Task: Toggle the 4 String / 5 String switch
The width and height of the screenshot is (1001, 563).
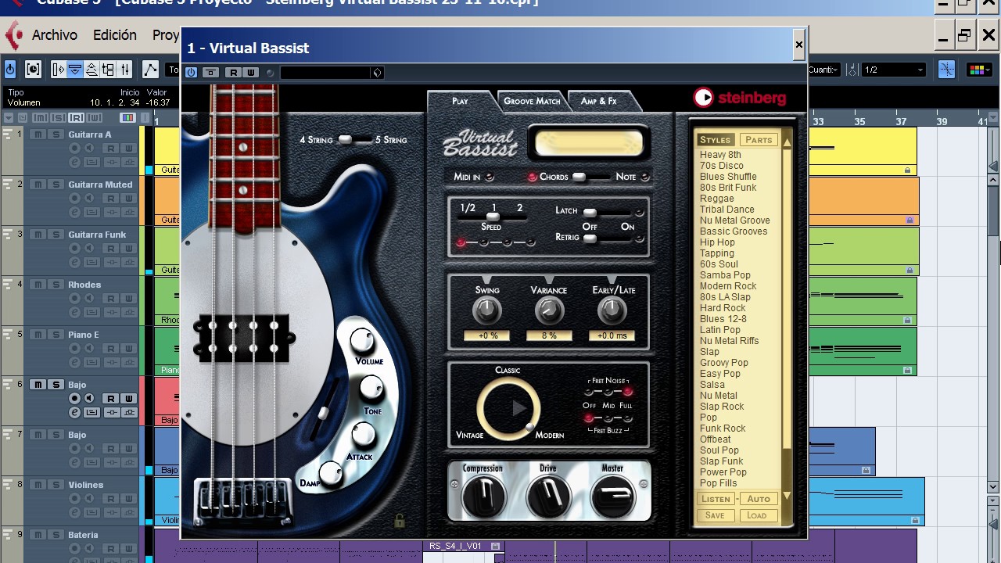Action: (353, 140)
